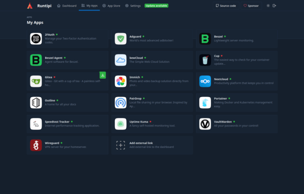Click 'Agent software for Beszel.' text
The height and width of the screenshot is (194, 304).
click(62, 62)
